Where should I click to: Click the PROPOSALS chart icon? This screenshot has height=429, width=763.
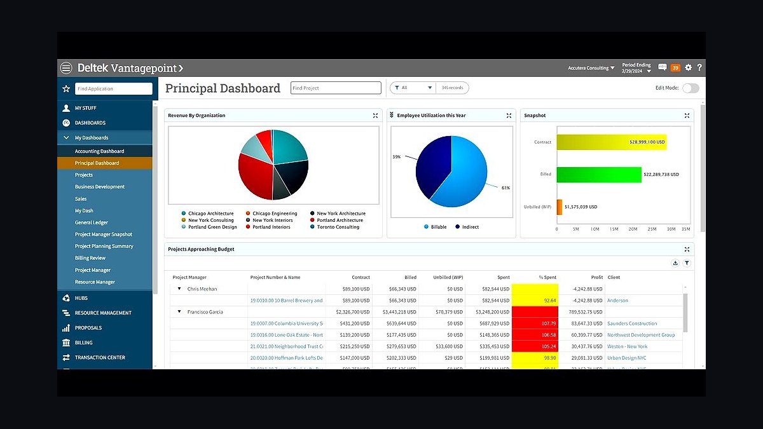point(66,328)
